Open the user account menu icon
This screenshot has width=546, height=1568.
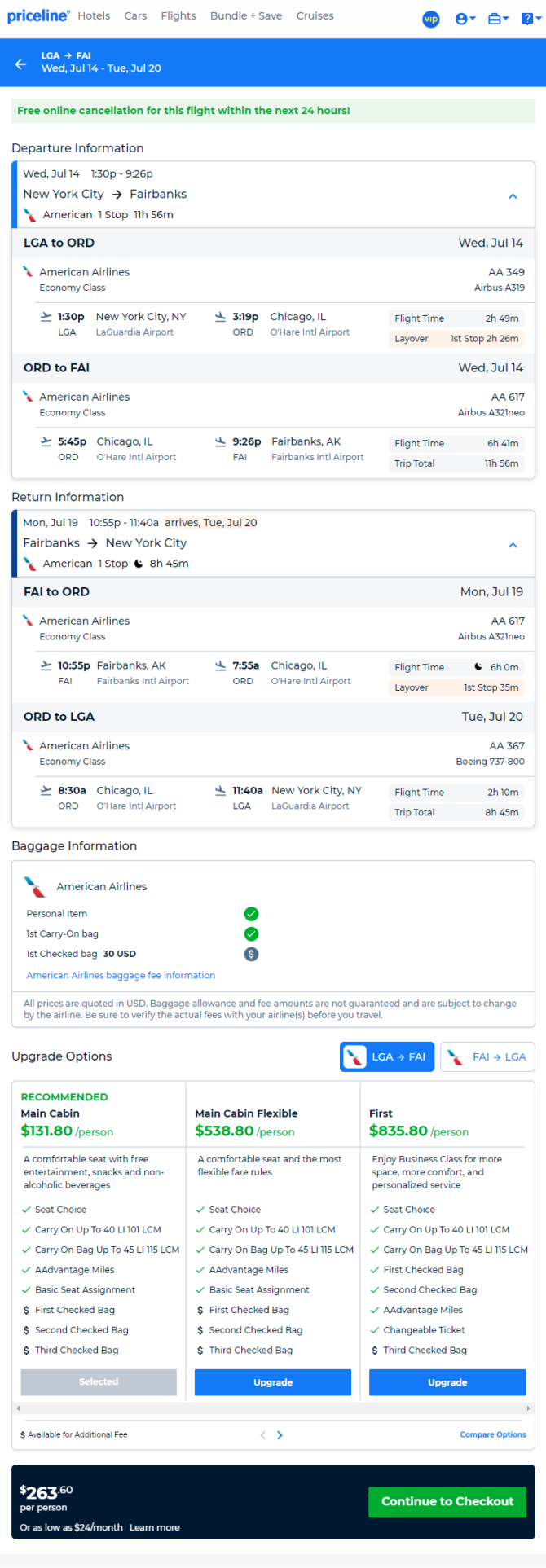pos(465,19)
